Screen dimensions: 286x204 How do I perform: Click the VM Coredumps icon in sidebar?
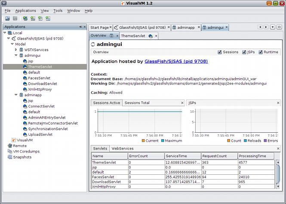pos(9,152)
